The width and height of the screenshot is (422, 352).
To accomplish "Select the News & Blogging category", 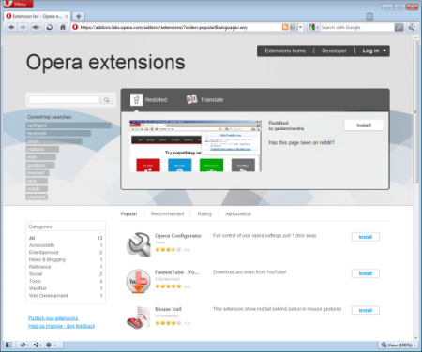I will (66, 259).
